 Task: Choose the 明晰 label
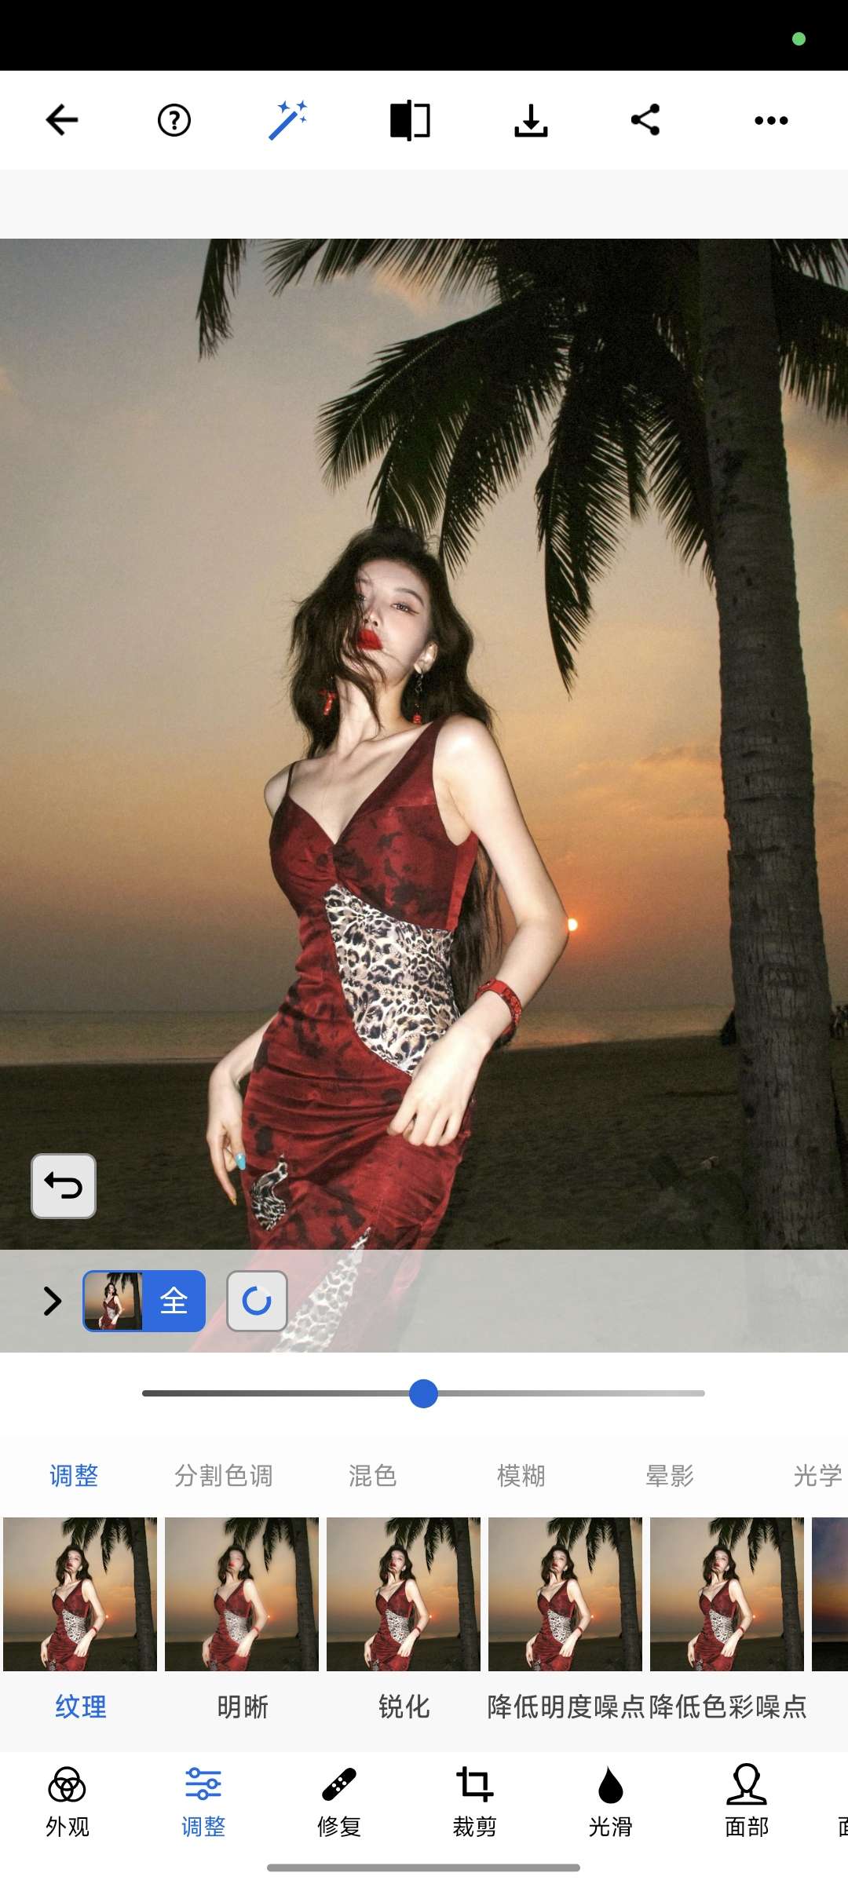click(243, 1707)
